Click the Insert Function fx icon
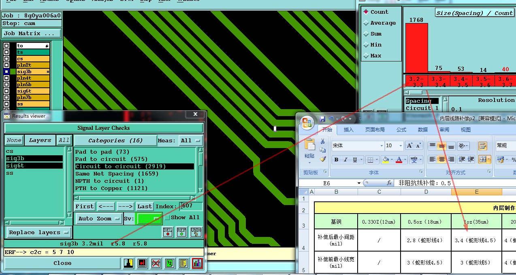 pos(389,183)
